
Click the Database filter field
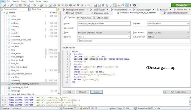(14, 9)
